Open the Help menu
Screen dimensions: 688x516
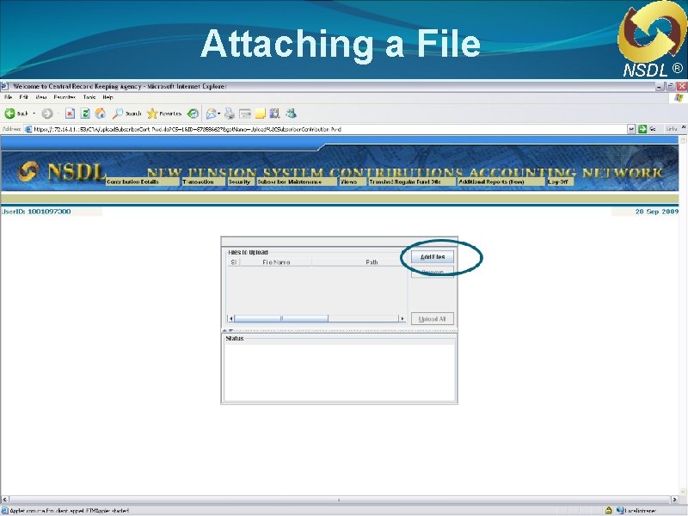pos(108,97)
